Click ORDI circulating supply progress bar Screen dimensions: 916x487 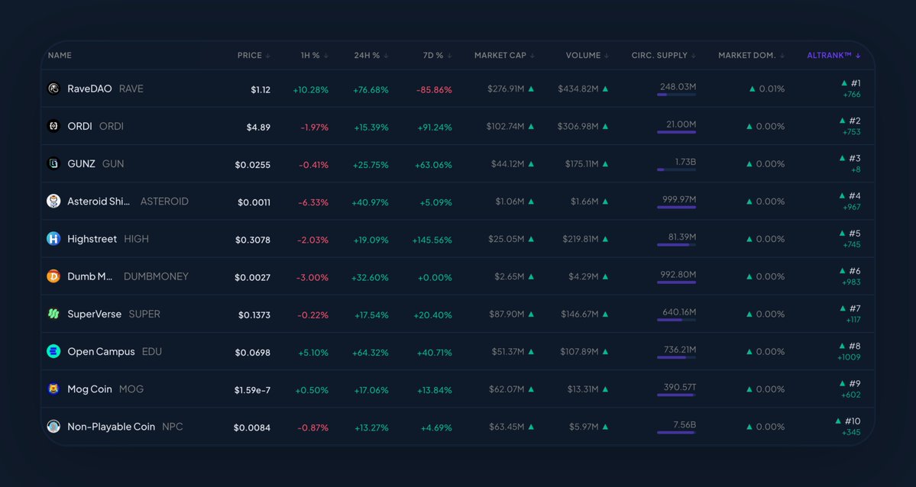click(676, 133)
